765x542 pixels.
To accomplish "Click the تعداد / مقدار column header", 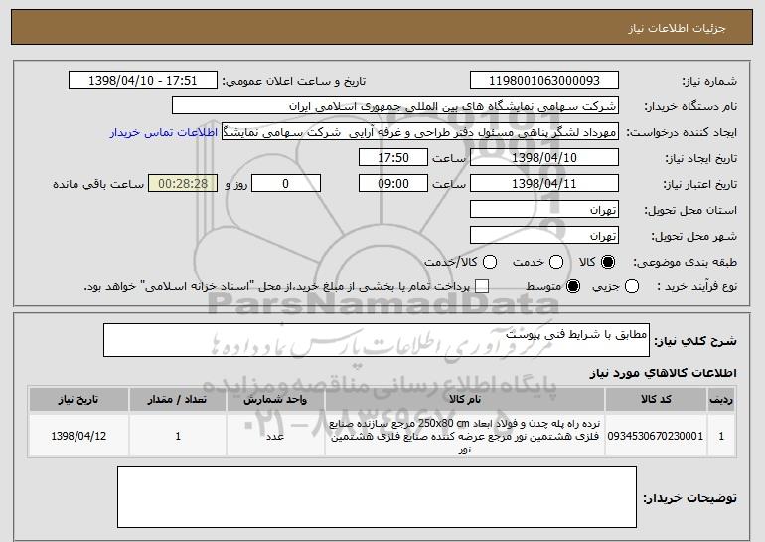I will 178,400.
